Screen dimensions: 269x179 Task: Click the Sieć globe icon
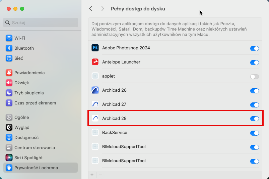click(9, 58)
